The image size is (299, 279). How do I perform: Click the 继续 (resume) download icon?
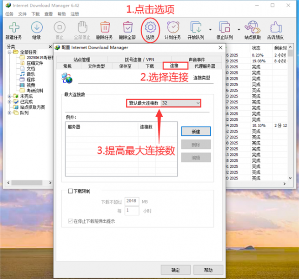pos(37,27)
